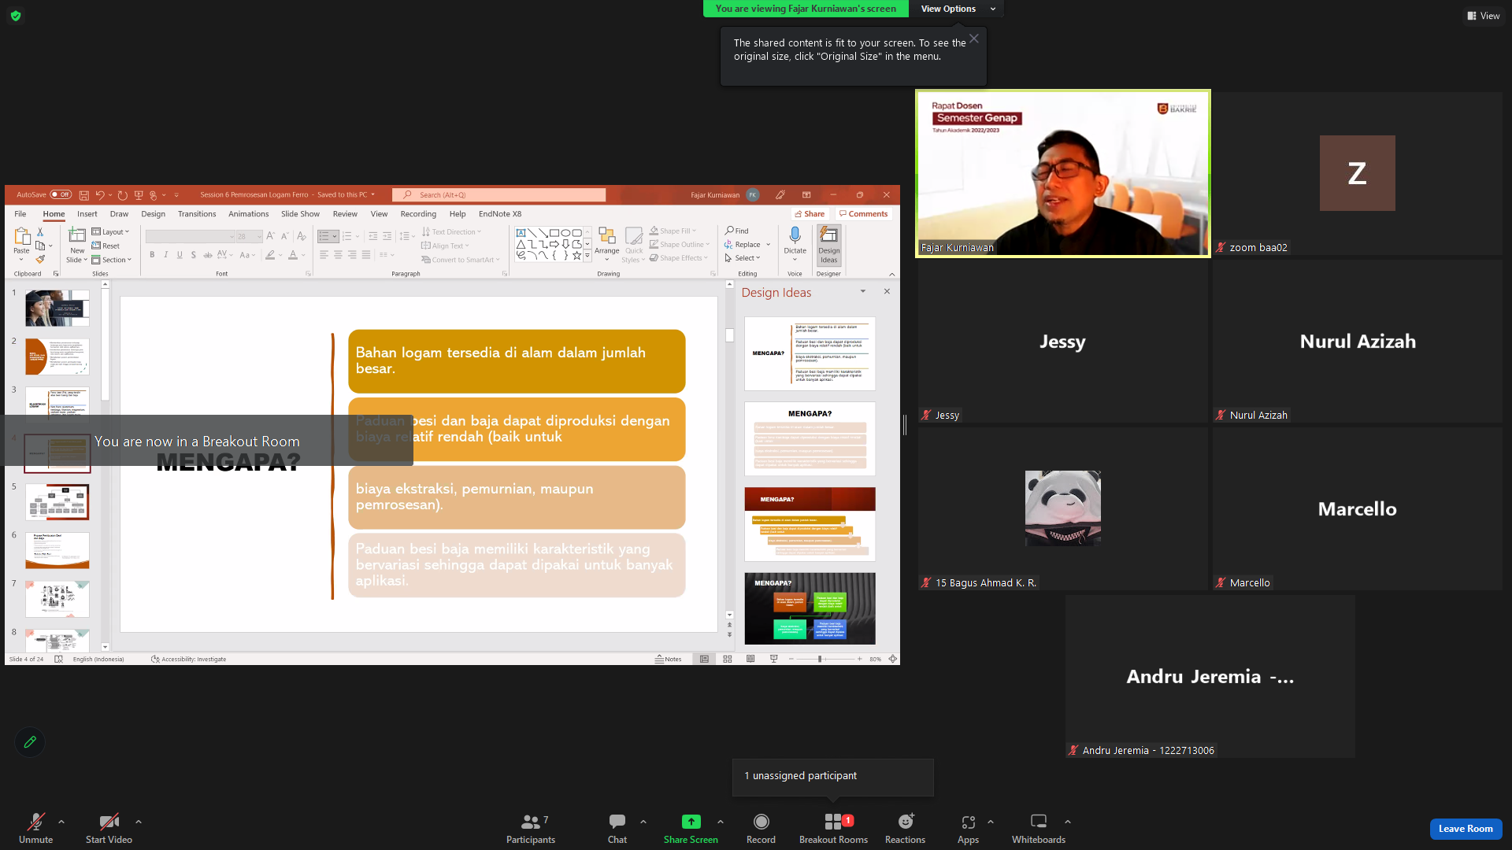This screenshot has height=850, width=1512.
Task: Click the green annotate pencil icon
Action: coord(30,741)
